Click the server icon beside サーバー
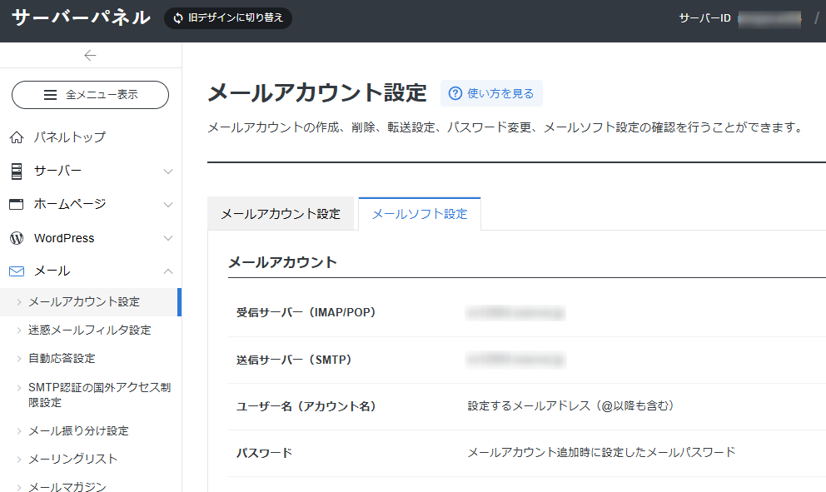The width and height of the screenshot is (826, 492). click(x=17, y=171)
